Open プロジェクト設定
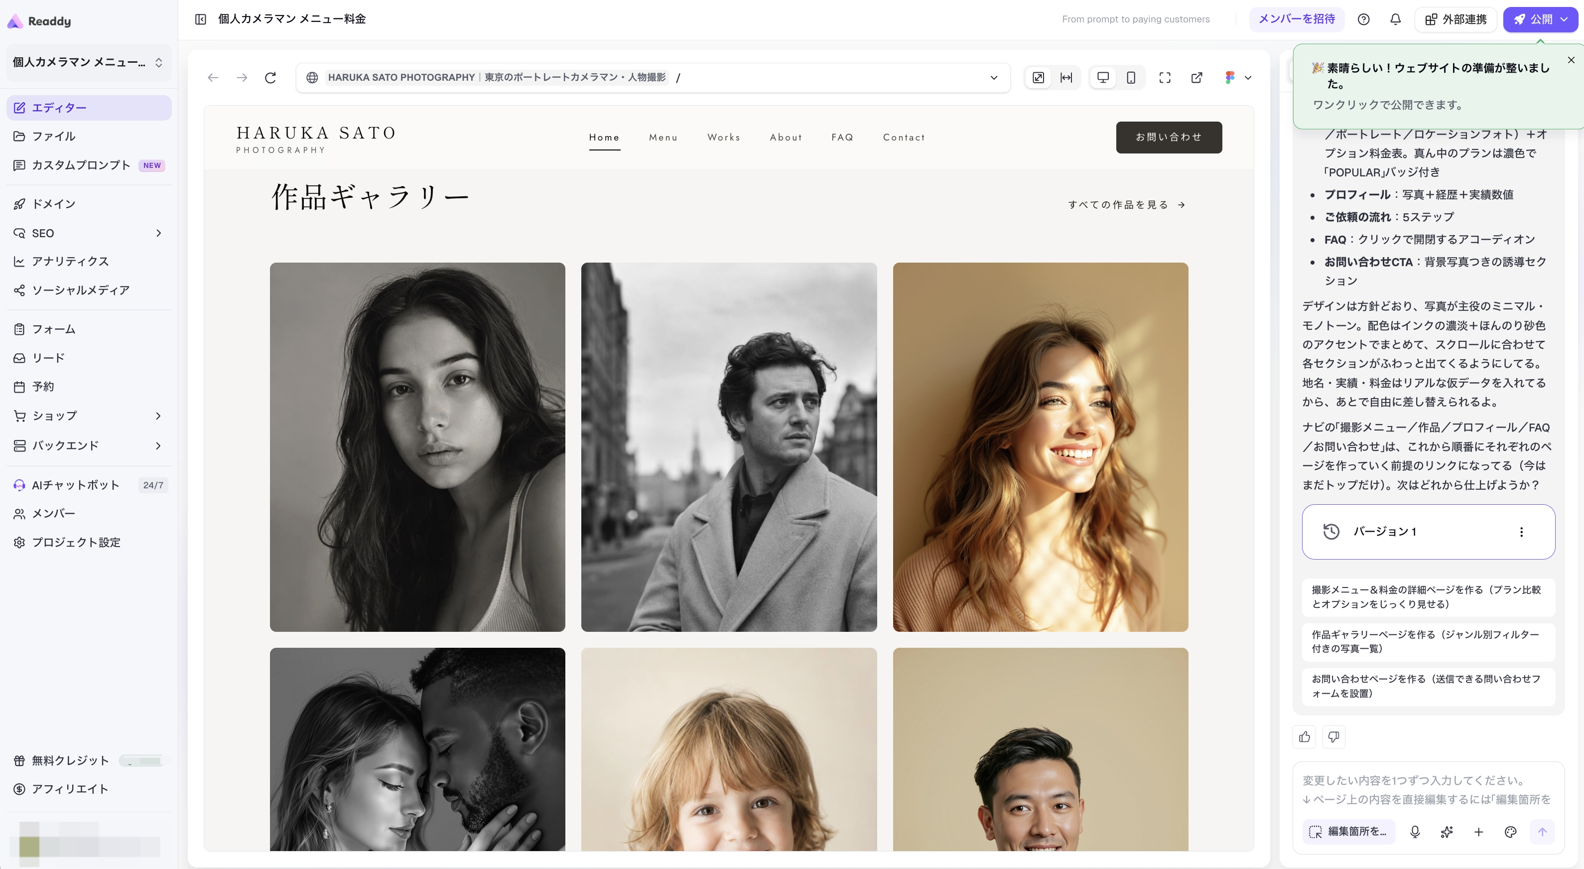 89,543
